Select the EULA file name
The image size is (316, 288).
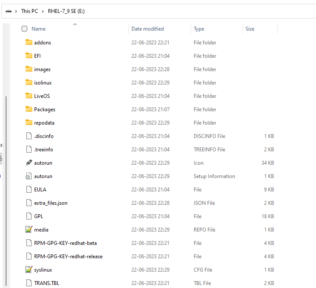click(x=40, y=190)
